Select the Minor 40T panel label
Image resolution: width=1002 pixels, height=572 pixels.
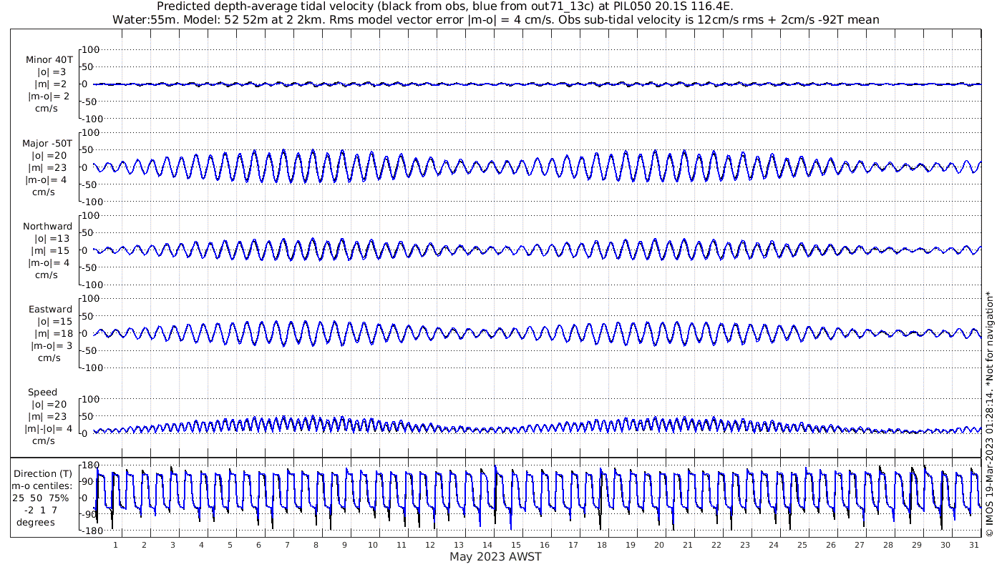coord(49,59)
